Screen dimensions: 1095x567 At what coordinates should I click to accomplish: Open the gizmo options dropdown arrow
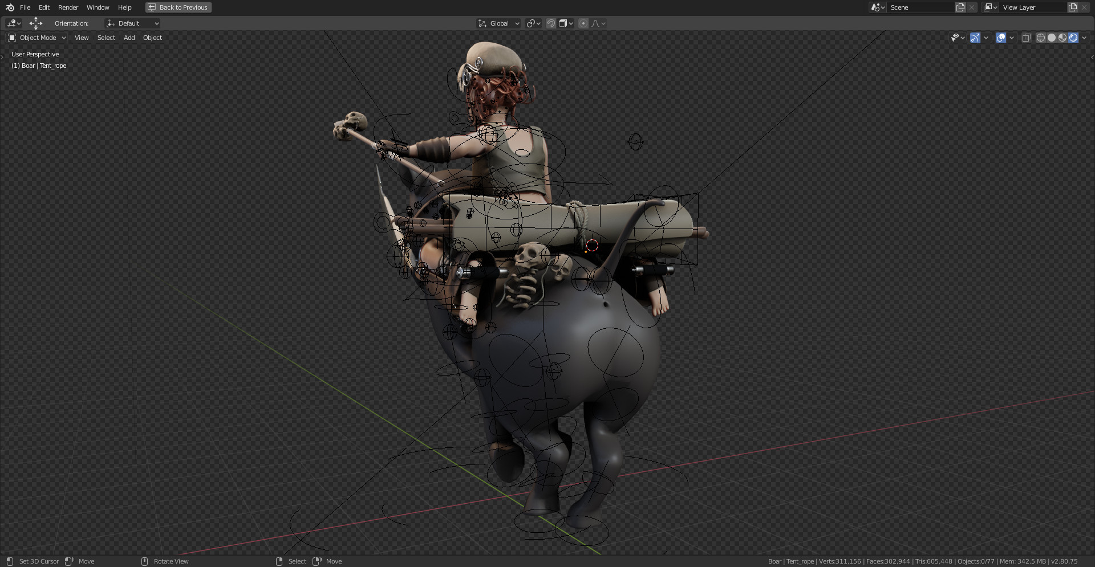point(986,38)
